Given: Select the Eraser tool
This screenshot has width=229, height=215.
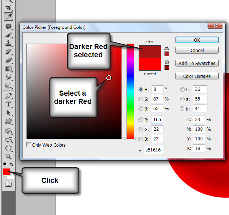Looking at the screenshot, I should coord(8,60).
